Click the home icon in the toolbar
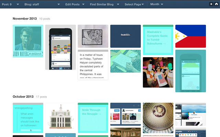 coord(216,4)
